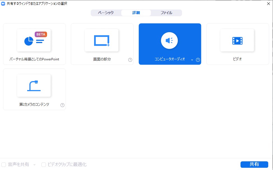Enable the 音声を共有 checkbox
Screen dimensions: 273x170
tap(4, 165)
